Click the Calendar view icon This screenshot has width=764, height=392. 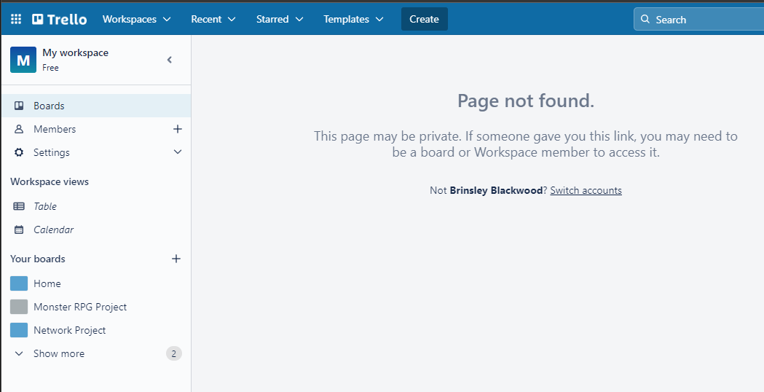pos(19,230)
